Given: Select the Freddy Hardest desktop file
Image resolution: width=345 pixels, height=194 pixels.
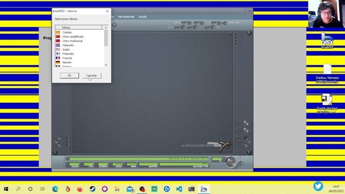Looking at the screenshot, I should coord(327,103).
